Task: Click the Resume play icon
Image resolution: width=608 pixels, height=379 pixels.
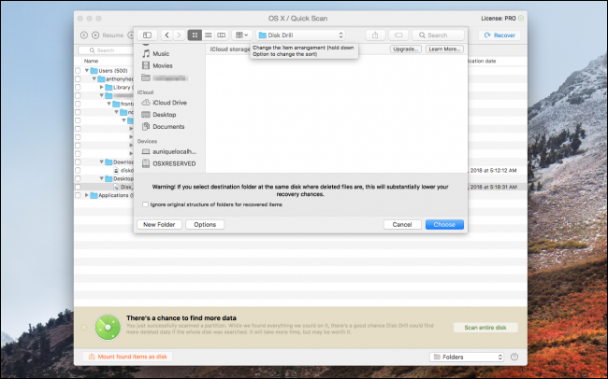Action: click(95, 35)
